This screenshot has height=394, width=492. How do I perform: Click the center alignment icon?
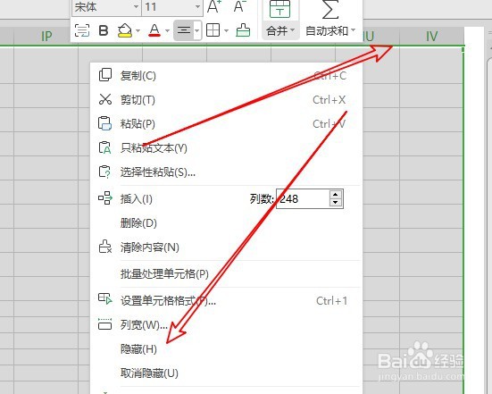click(x=184, y=30)
